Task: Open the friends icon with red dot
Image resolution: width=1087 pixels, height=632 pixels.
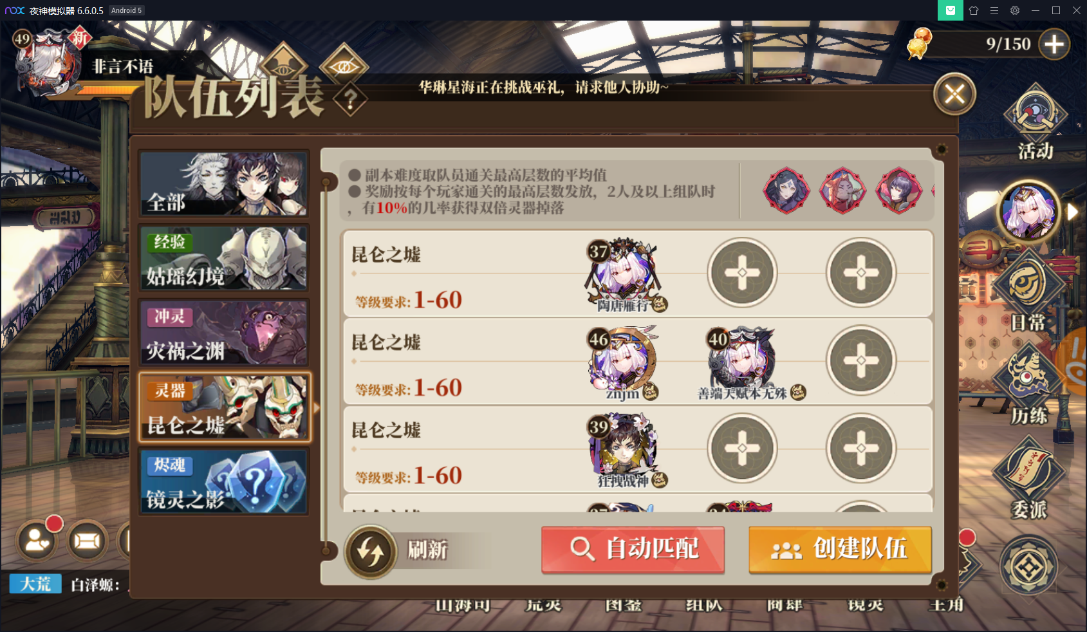Action: (37, 540)
